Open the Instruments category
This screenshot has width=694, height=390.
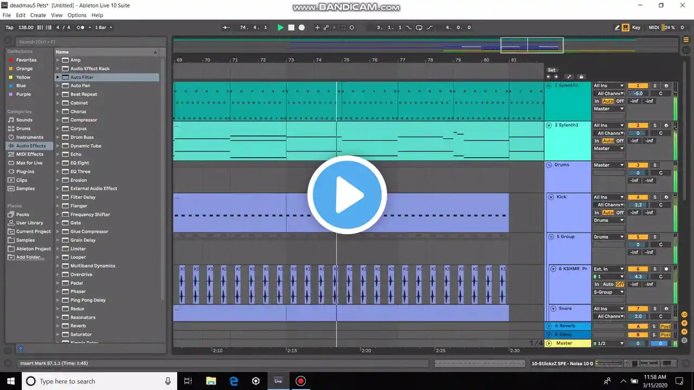tap(29, 137)
